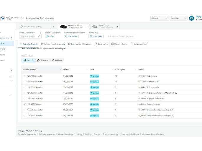
Task: Toggle the Reparatie history filter
Action: coord(42,60)
